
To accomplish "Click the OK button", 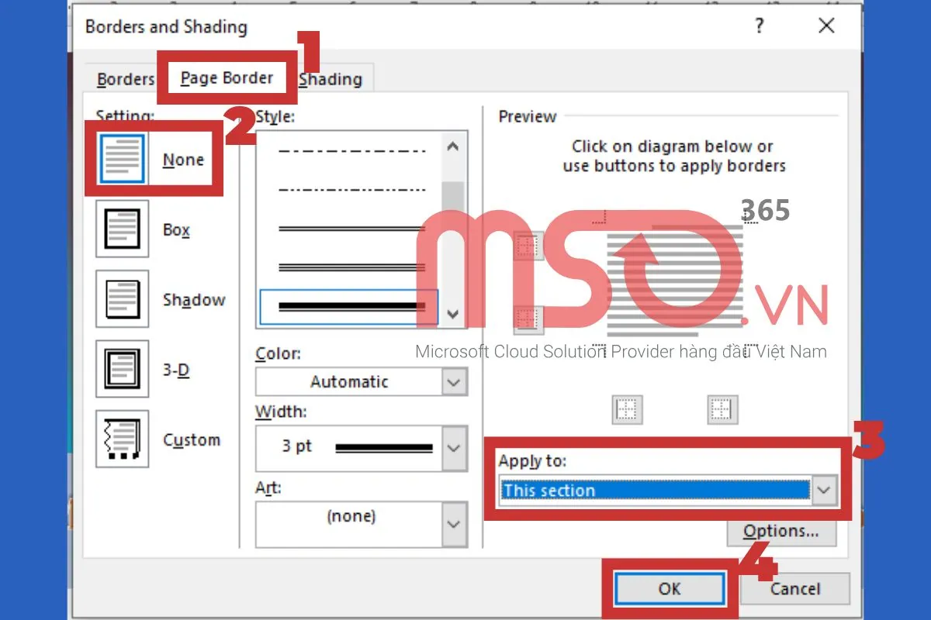I will pos(670,589).
